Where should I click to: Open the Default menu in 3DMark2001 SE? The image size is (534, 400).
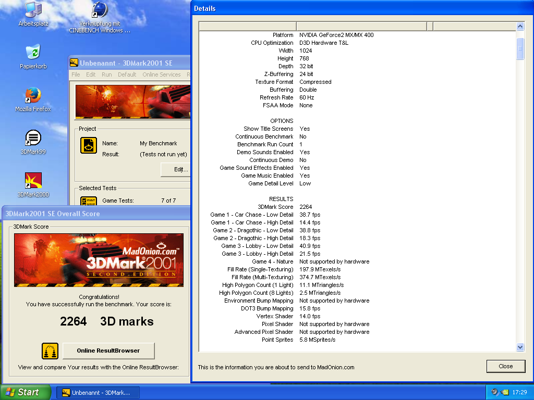click(127, 74)
